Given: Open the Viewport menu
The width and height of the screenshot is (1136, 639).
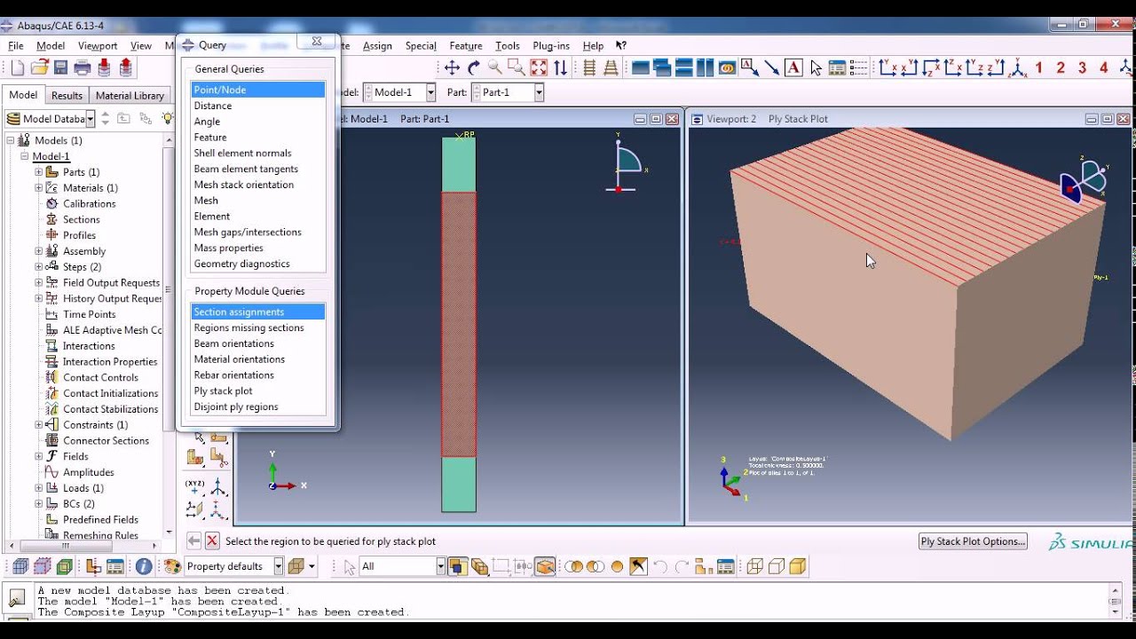Looking at the screenshot, I should tap(98, 45).
